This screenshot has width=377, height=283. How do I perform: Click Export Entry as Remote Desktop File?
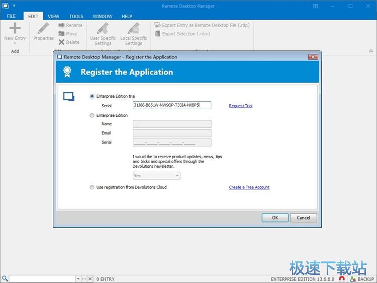pyautogui.click(x=202, y=25)
